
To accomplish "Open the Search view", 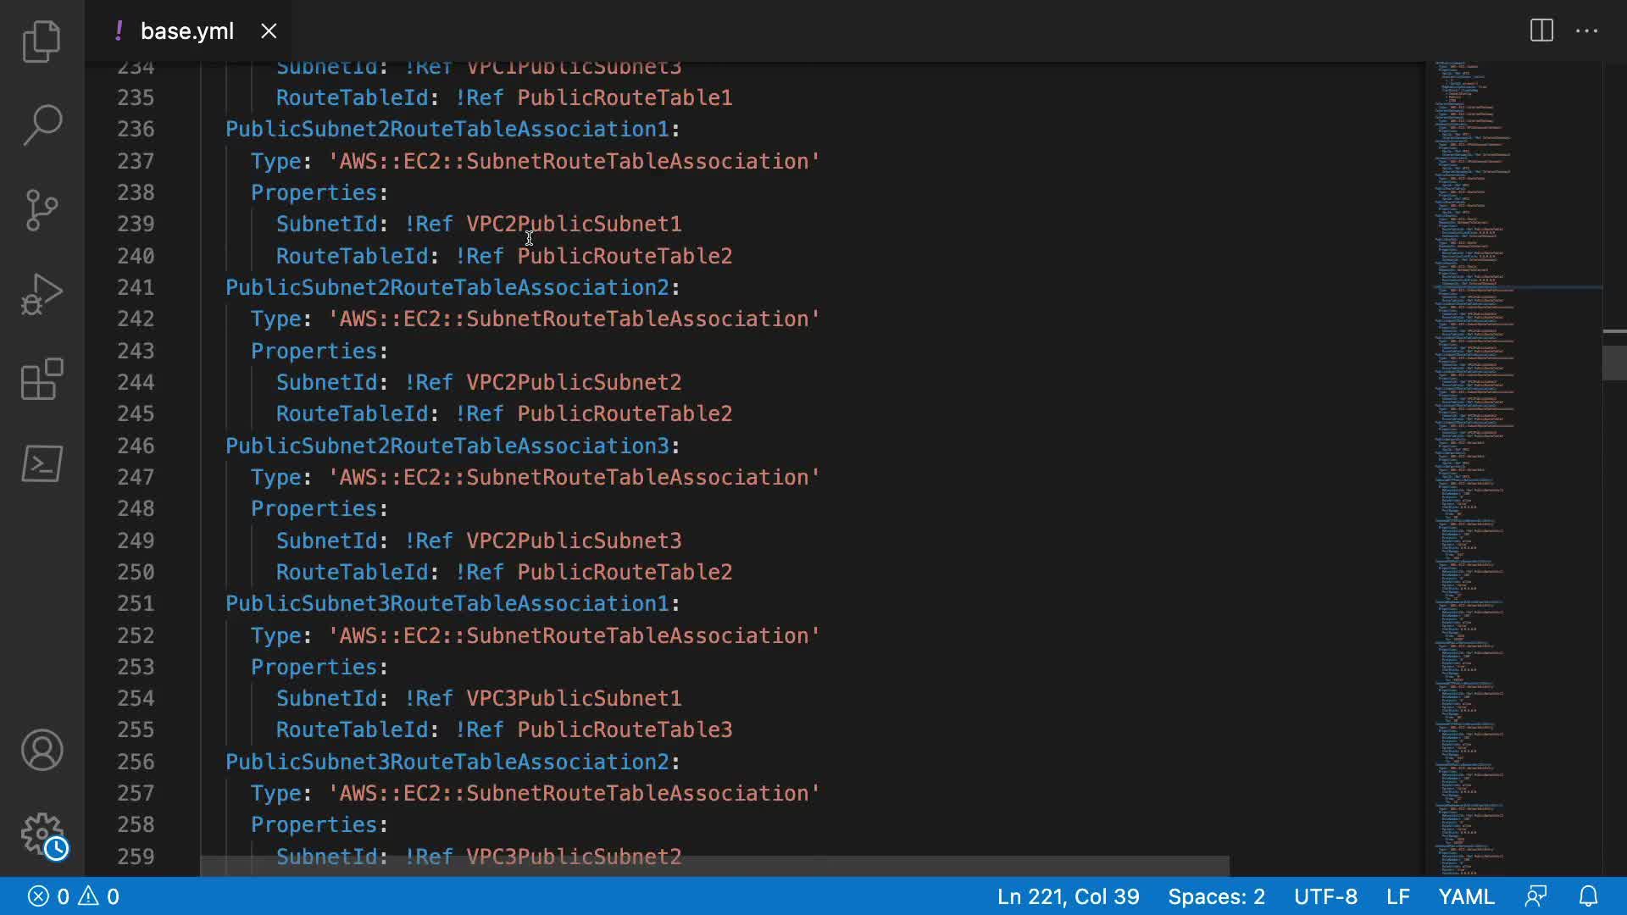I will 42,125.
